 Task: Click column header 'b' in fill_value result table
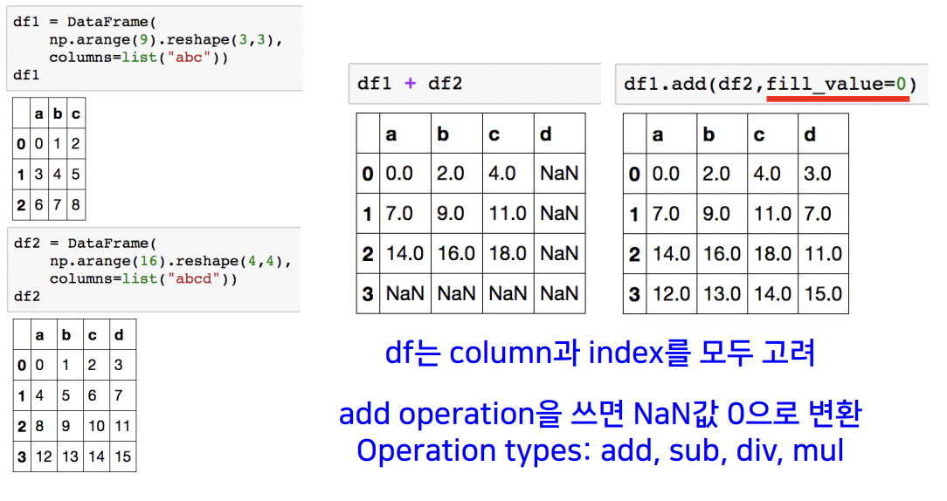(x=709, y=134)
